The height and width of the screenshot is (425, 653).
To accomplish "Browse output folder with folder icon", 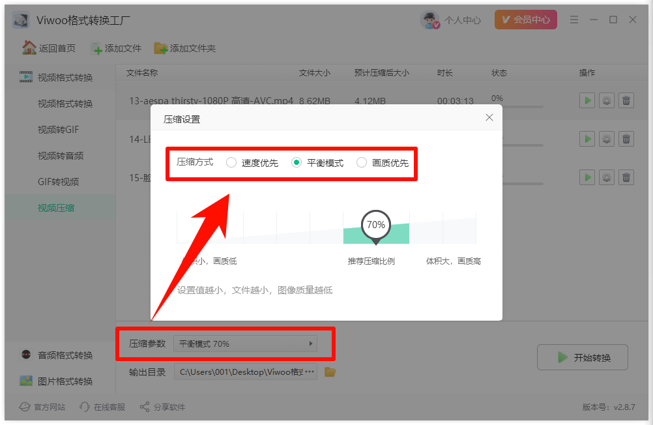I will (x=330, y=372).
